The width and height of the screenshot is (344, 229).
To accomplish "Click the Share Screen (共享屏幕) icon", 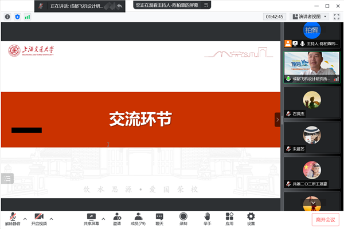I will 91,218.
